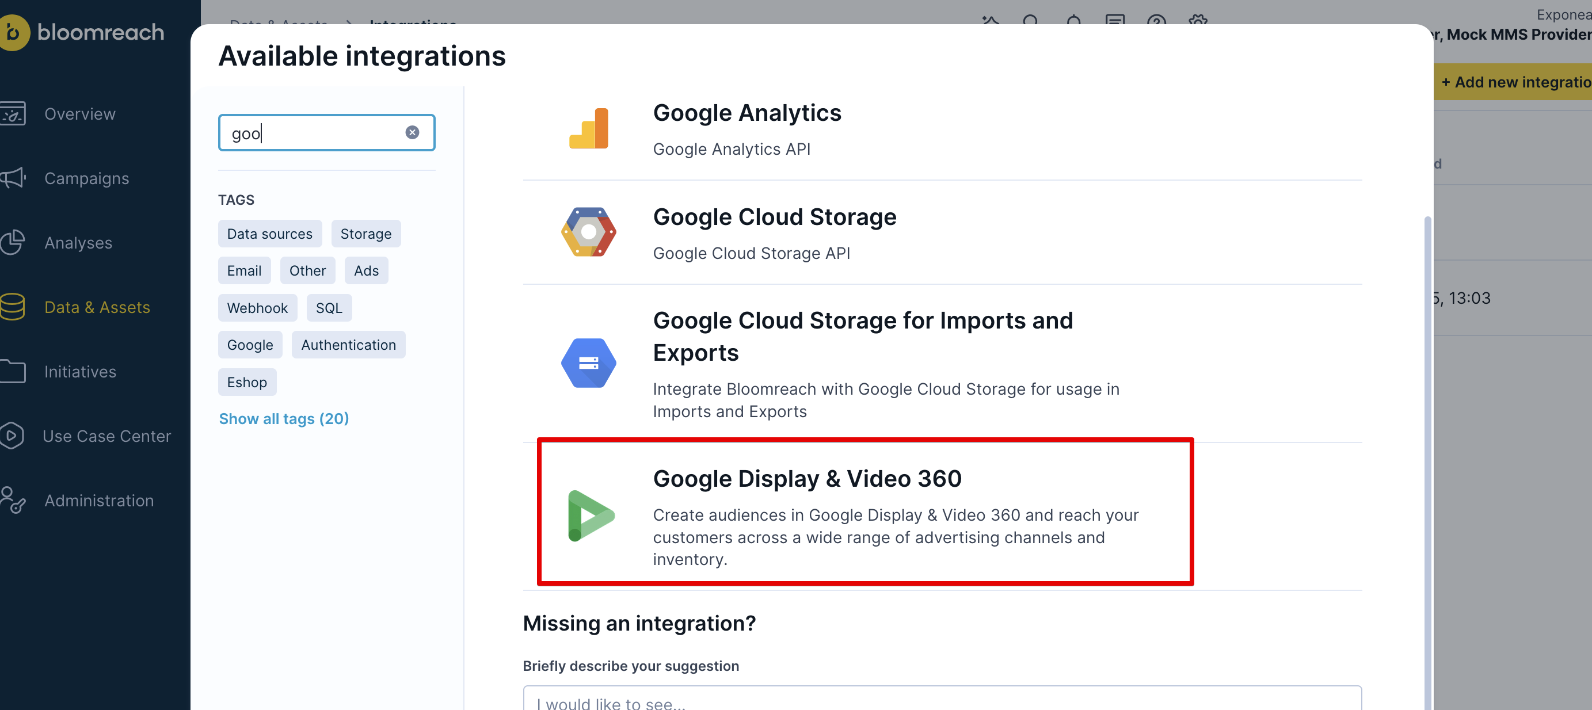Filter by the Authentication tag
Image resolution: width=1592 pixels, height=710 pixels.
[349, 345]
